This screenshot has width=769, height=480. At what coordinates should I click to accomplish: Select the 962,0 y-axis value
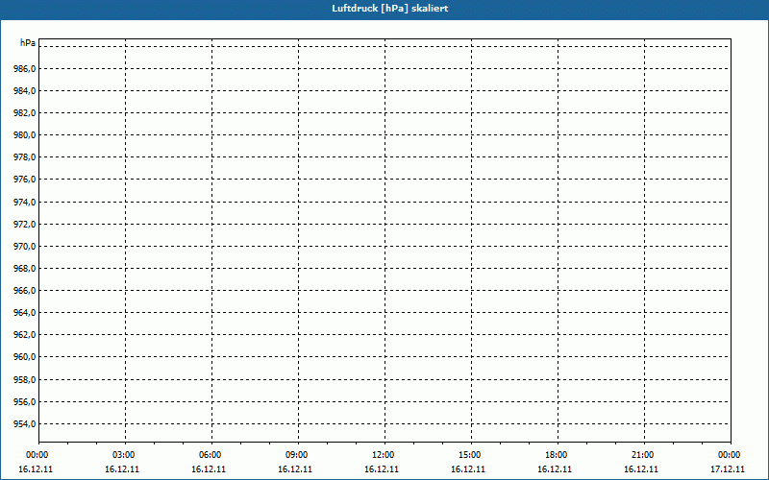25,334
